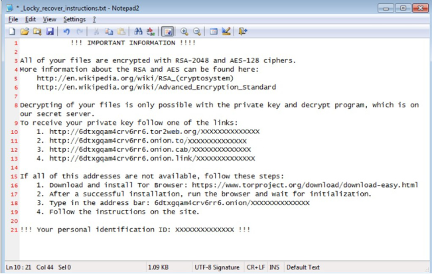Click the Browse folder magnifier icon
This screenshot has height=274, width=432.
37,31
